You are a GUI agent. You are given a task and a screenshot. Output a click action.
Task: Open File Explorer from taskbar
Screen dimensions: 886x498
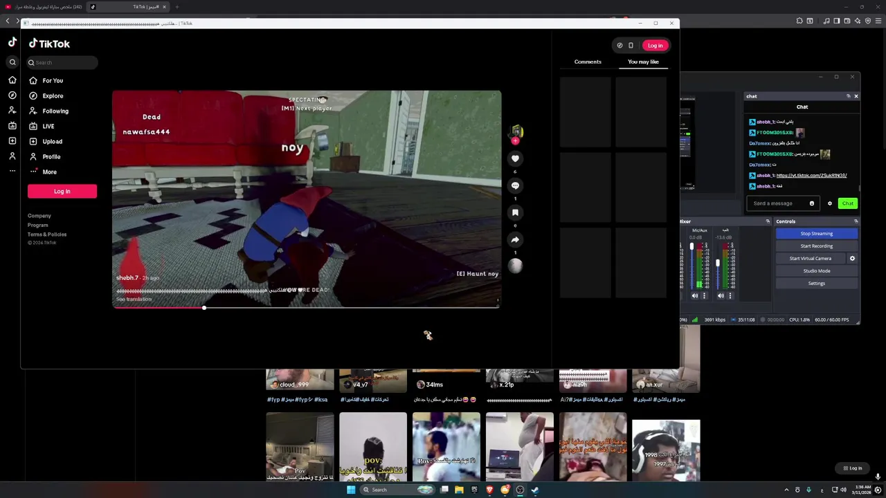pos(459,490)
